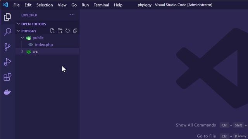Open the Run and Debug view
The height and width of the screenshot is (139, 248).
coord(7,62)
